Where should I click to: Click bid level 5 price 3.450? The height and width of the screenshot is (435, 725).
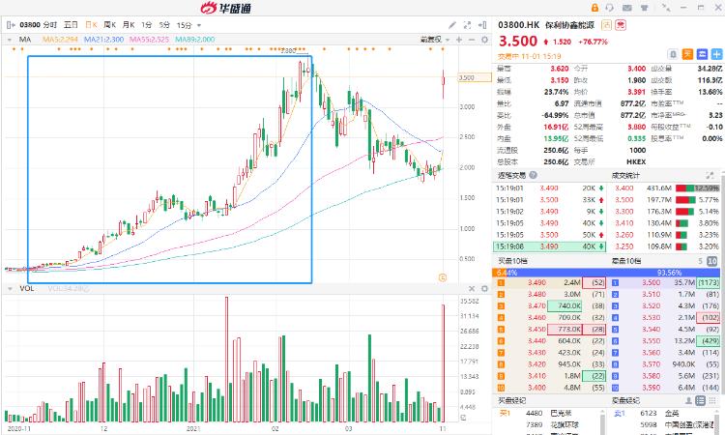tap(536, 329)
